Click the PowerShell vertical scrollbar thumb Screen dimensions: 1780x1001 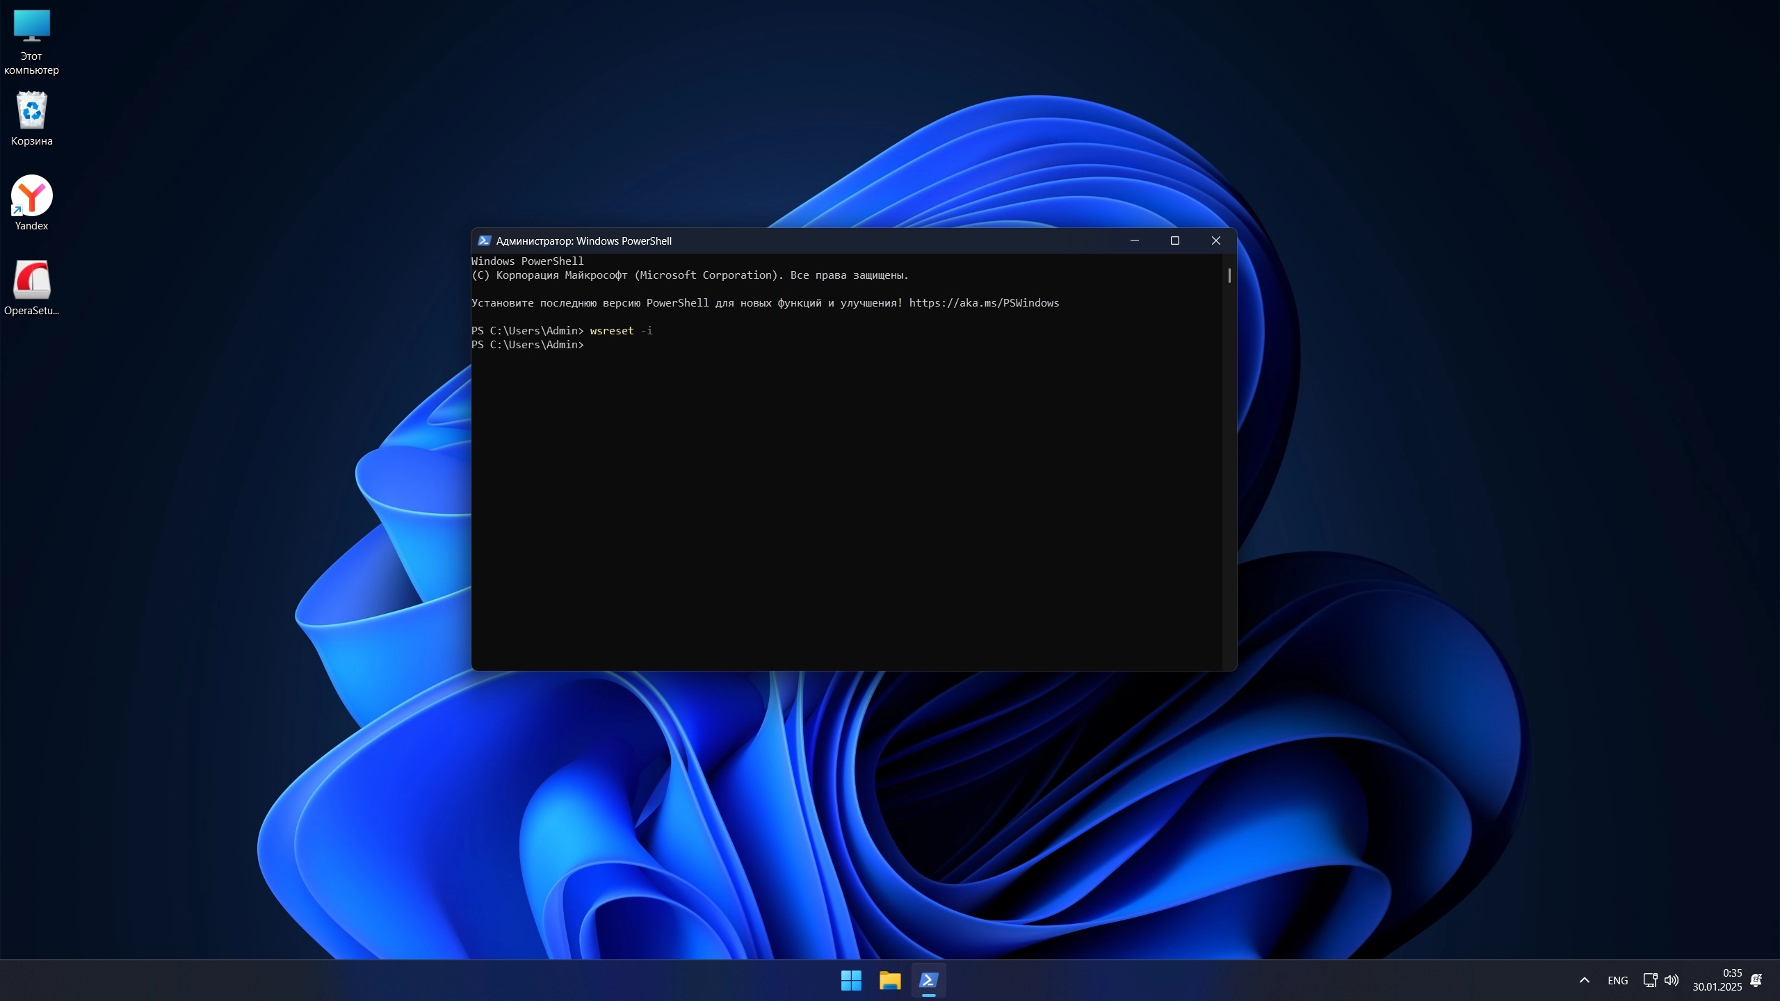(1229, 276)
